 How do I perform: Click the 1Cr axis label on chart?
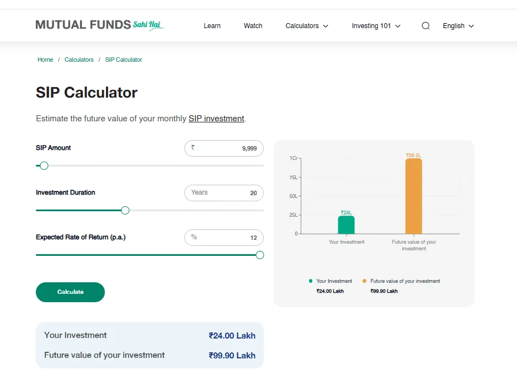pos(294,158)
